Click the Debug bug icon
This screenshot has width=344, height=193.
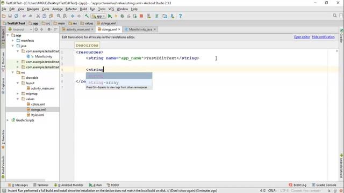(x=123, y=16)
